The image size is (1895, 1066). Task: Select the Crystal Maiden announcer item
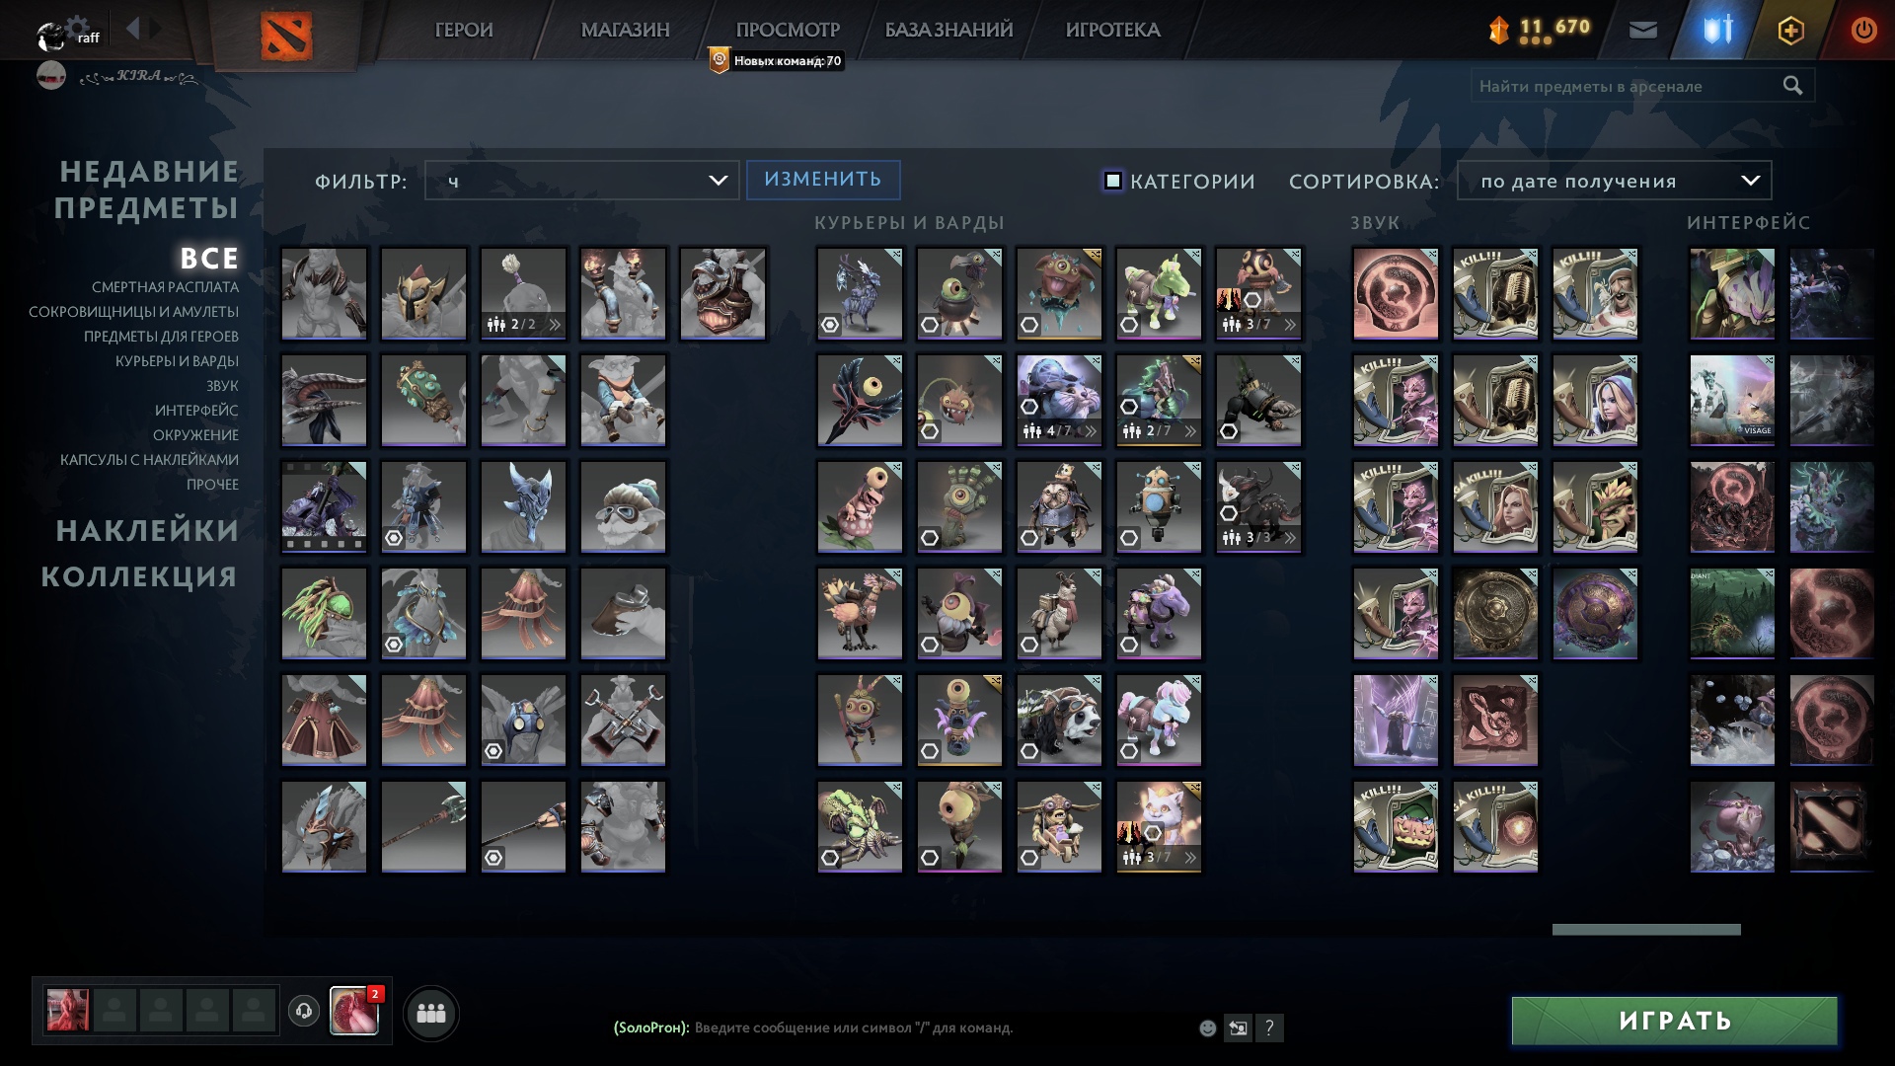1595,401
